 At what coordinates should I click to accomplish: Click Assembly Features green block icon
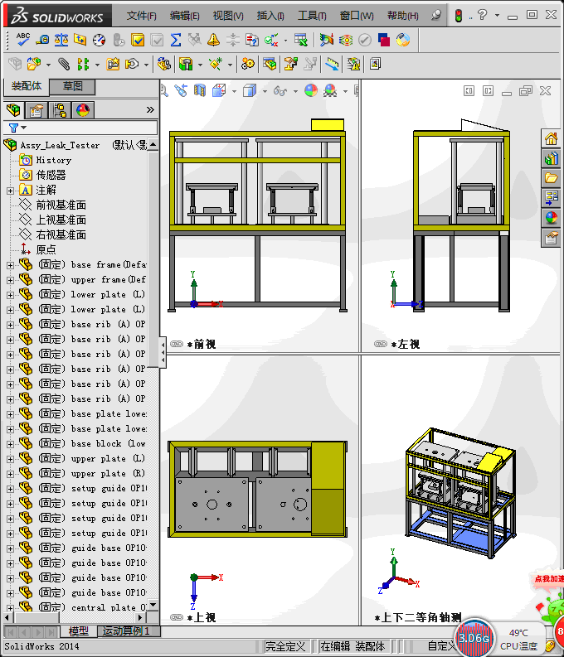pyautogui.click(x=186, y=64)
